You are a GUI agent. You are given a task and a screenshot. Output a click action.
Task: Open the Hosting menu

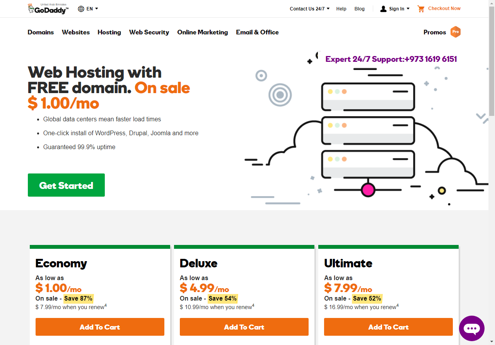[x=109, y=32]
